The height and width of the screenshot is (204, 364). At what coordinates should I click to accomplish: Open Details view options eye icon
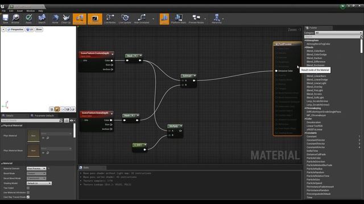72,121
